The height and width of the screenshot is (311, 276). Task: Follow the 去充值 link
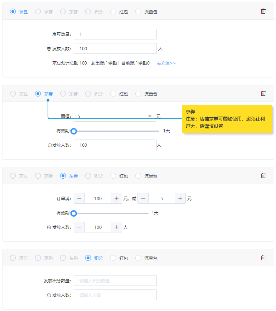click(166, 63)
